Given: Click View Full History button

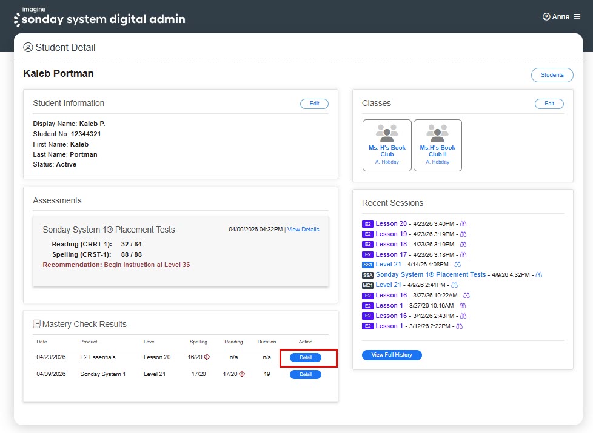Looking at the screenshot, I should click(392, 355).
